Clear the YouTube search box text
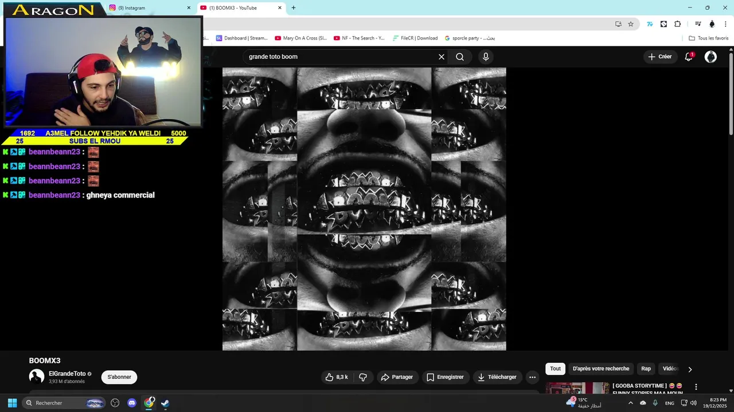The width and height of the screenshot is (734, 412). pos(442,57)
